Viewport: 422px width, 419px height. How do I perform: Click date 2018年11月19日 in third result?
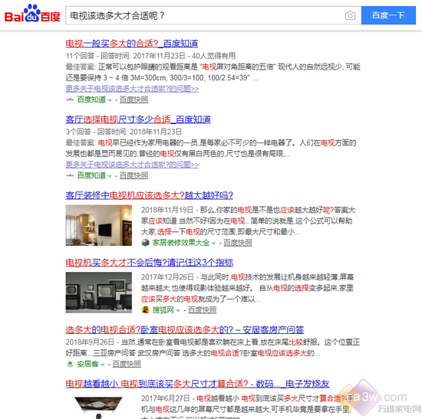click(167, 210)
